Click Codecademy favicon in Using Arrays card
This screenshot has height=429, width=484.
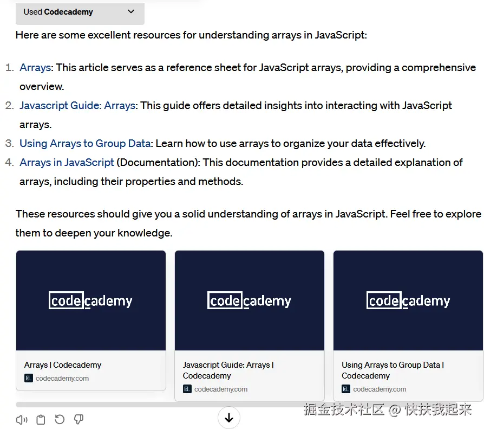click(346, 389)
